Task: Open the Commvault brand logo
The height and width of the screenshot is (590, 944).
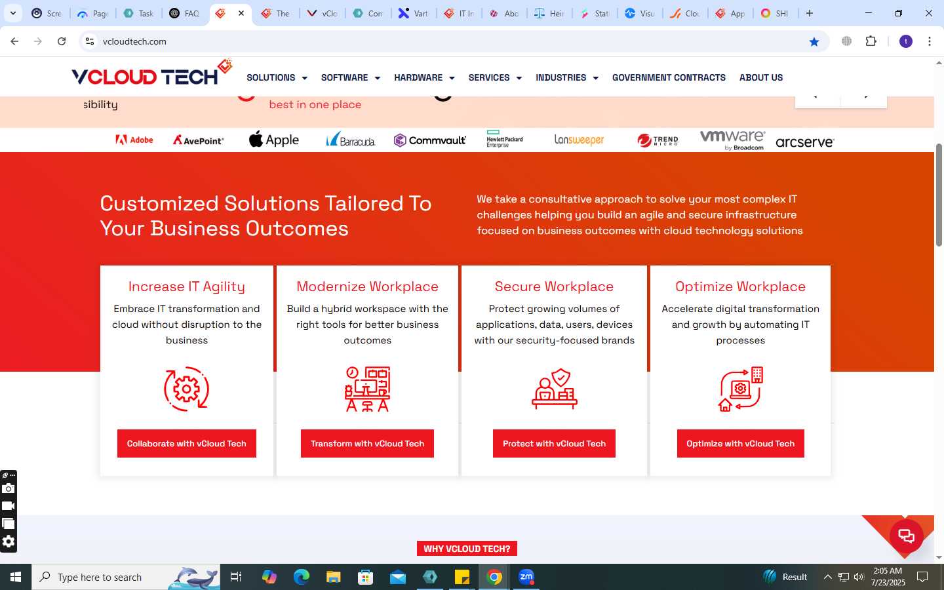Action: point(430,140)
